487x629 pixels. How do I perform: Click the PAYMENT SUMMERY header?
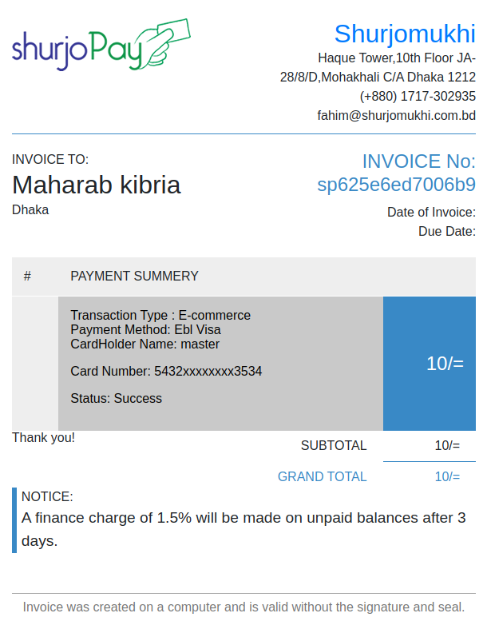tap(134, 276)
